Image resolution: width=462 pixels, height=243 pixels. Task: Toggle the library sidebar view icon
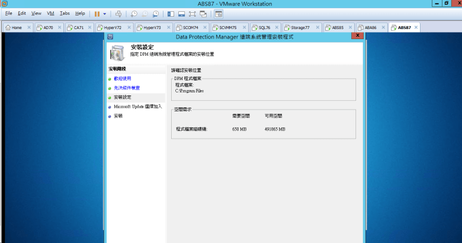(171, 13)
